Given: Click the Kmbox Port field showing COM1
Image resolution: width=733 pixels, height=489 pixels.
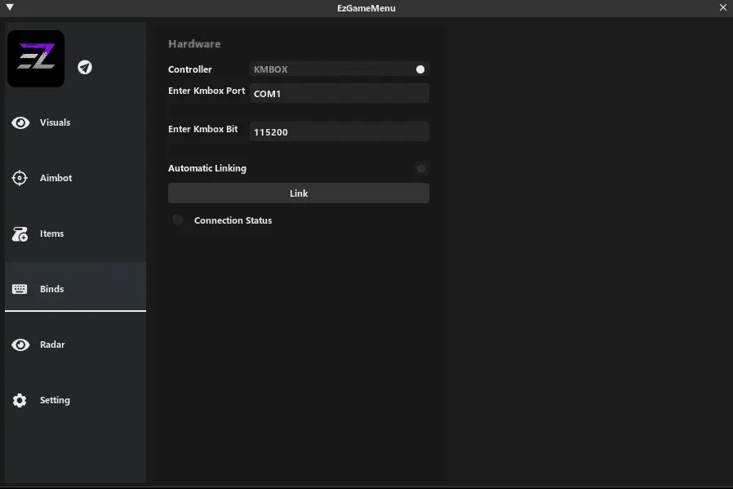Looking at the screenshot, I should pyautogui.click(x=339, y=94).
